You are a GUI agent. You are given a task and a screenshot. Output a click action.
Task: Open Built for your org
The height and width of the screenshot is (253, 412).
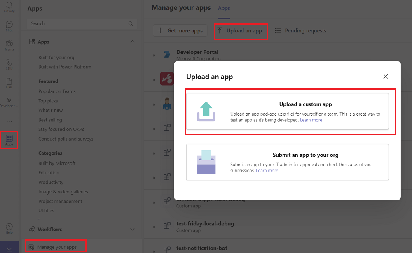point(56,58)
